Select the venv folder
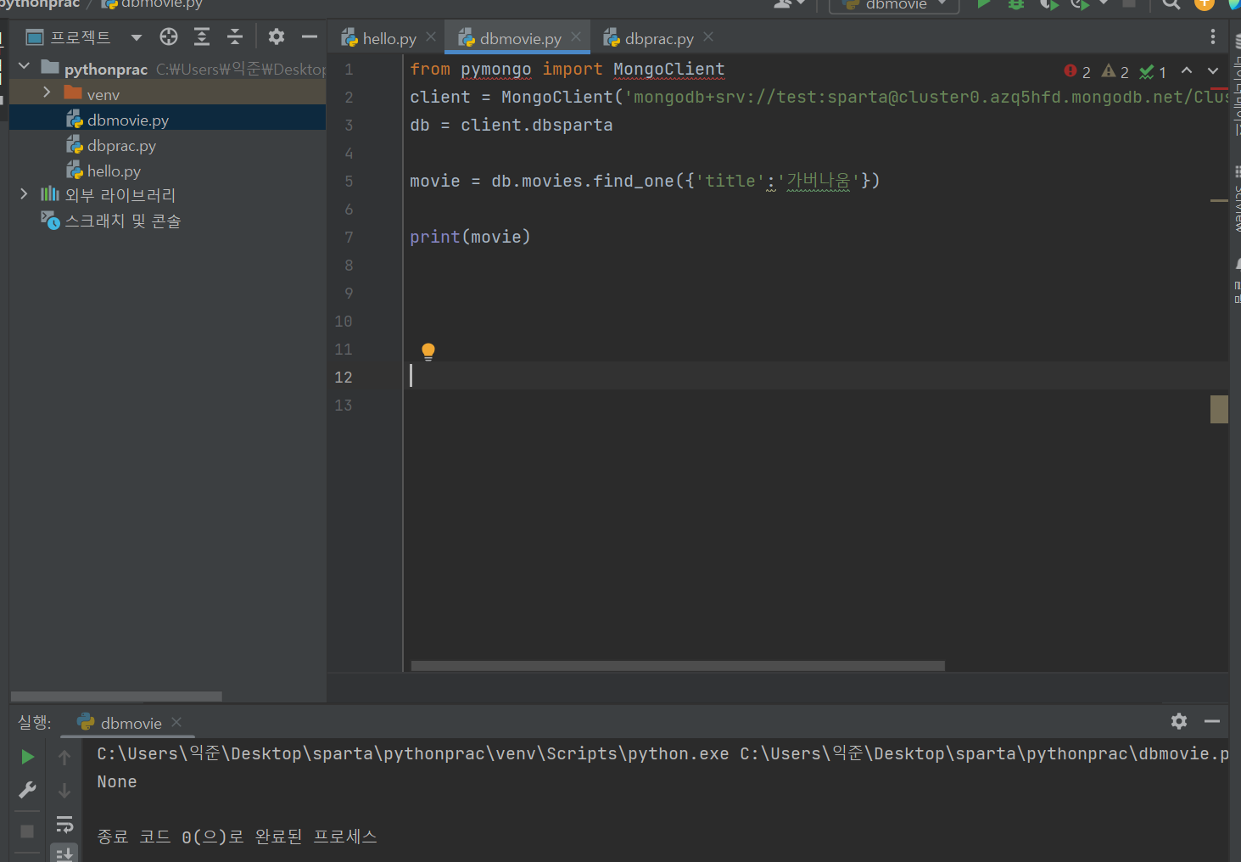The width and height of the screenshot is (1241, 862). coord(103,94)
